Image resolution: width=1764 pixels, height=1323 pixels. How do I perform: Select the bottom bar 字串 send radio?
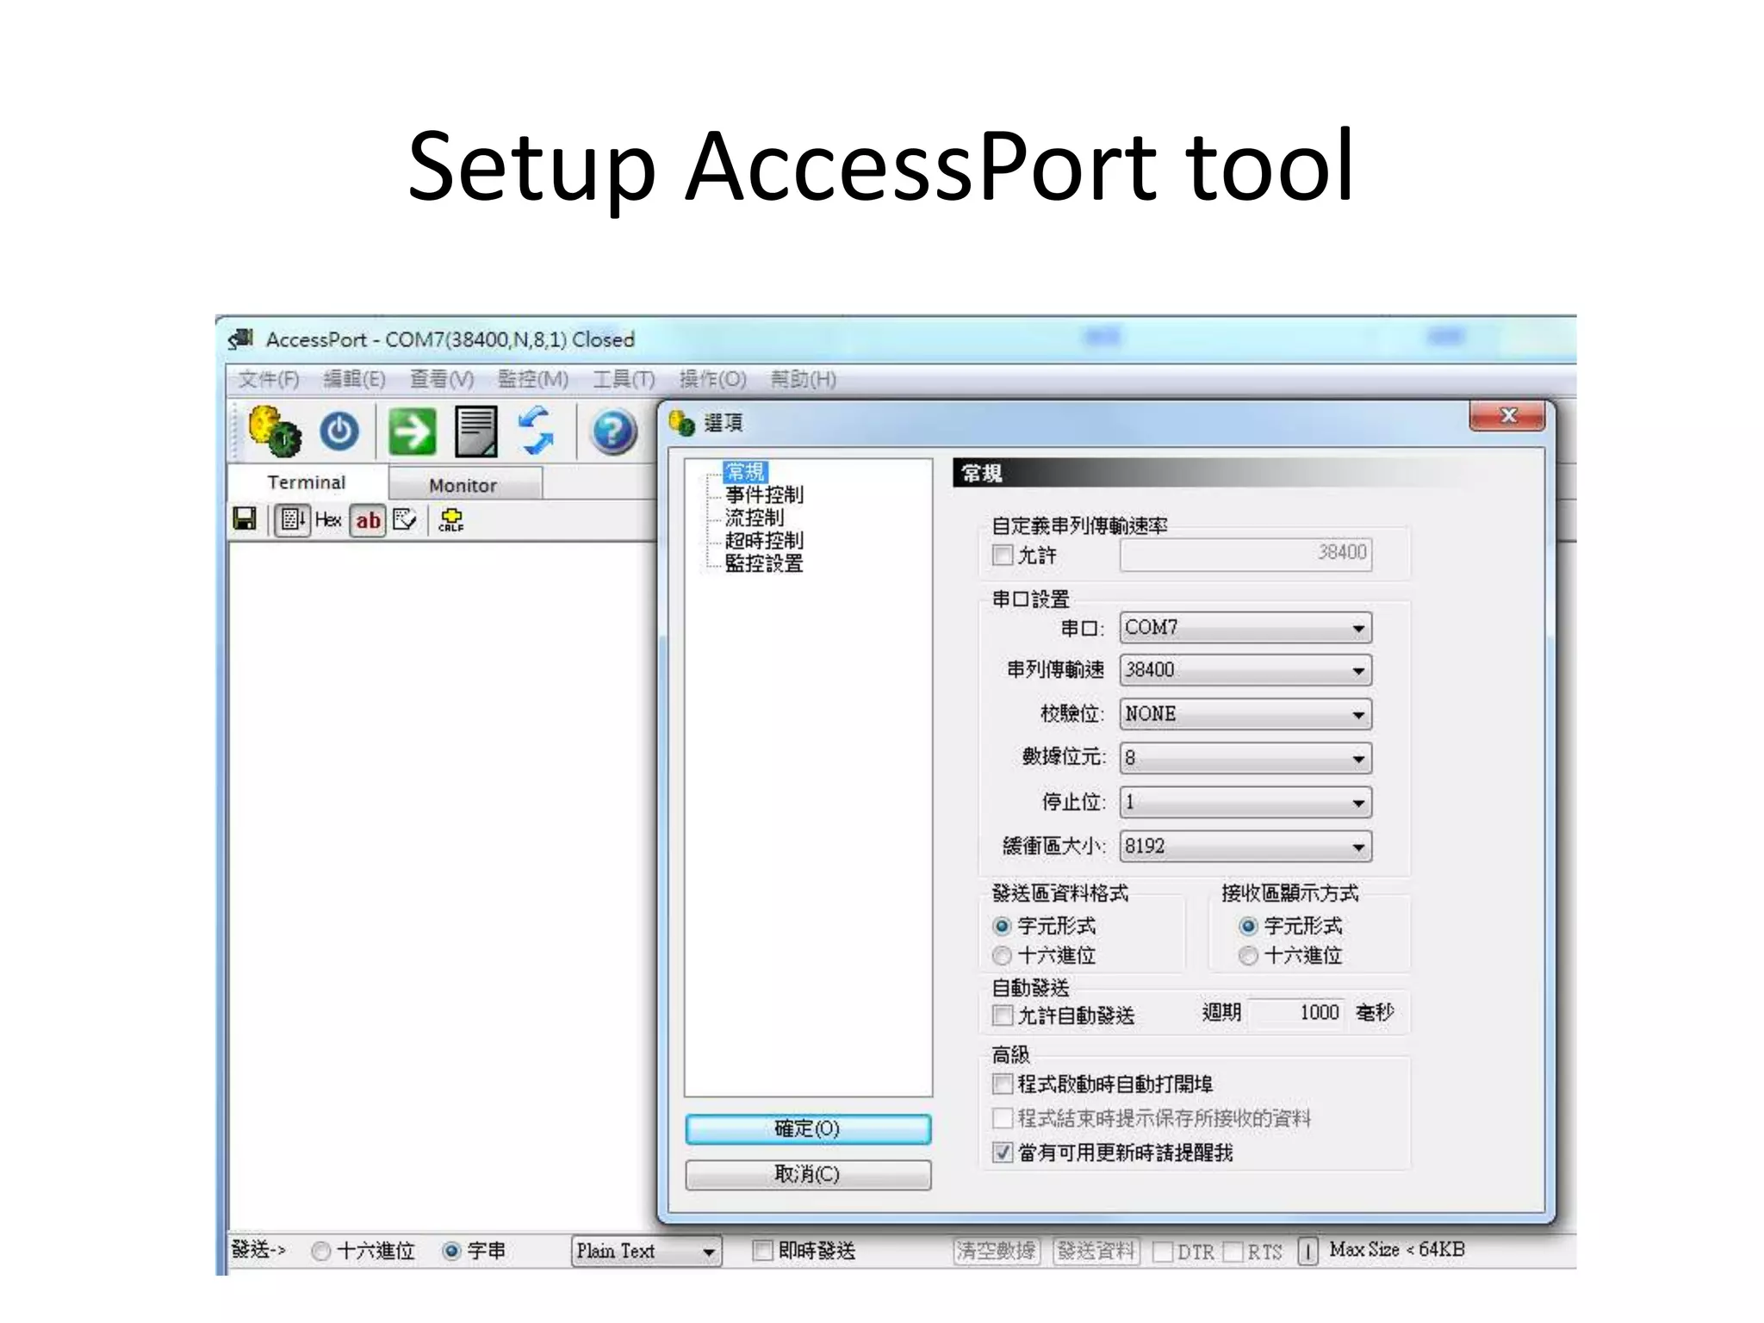(x=451, y=1251)
